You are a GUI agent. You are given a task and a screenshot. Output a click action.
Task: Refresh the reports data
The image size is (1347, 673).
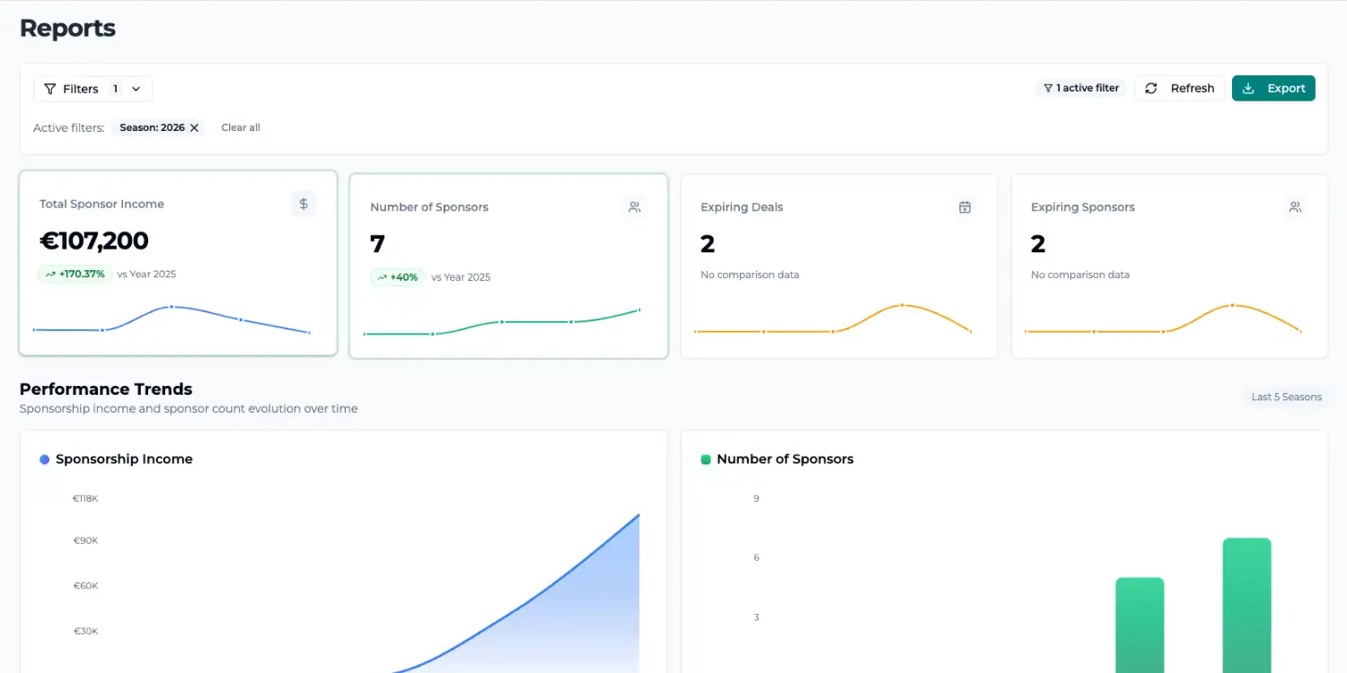(x=1180, y=88)
